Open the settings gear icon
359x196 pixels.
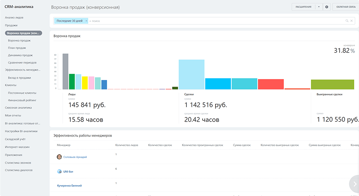(327, 7)
